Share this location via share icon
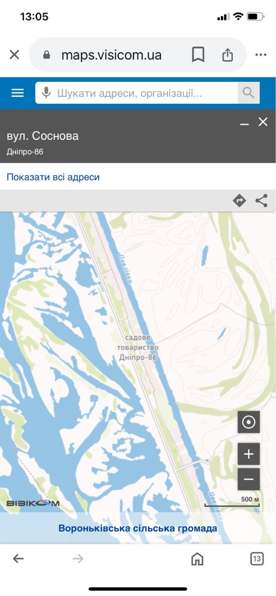 pyautogui.click(x=262, y=200)
